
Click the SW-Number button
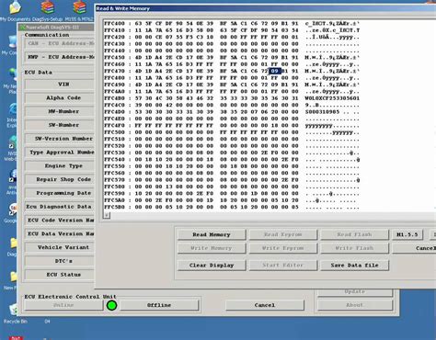[60, 125]
